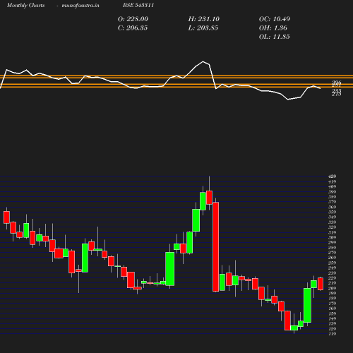This screenshot has height=353, width=353.
Task: Select the OL: 11.85 reading
Action: click(275, 37)
